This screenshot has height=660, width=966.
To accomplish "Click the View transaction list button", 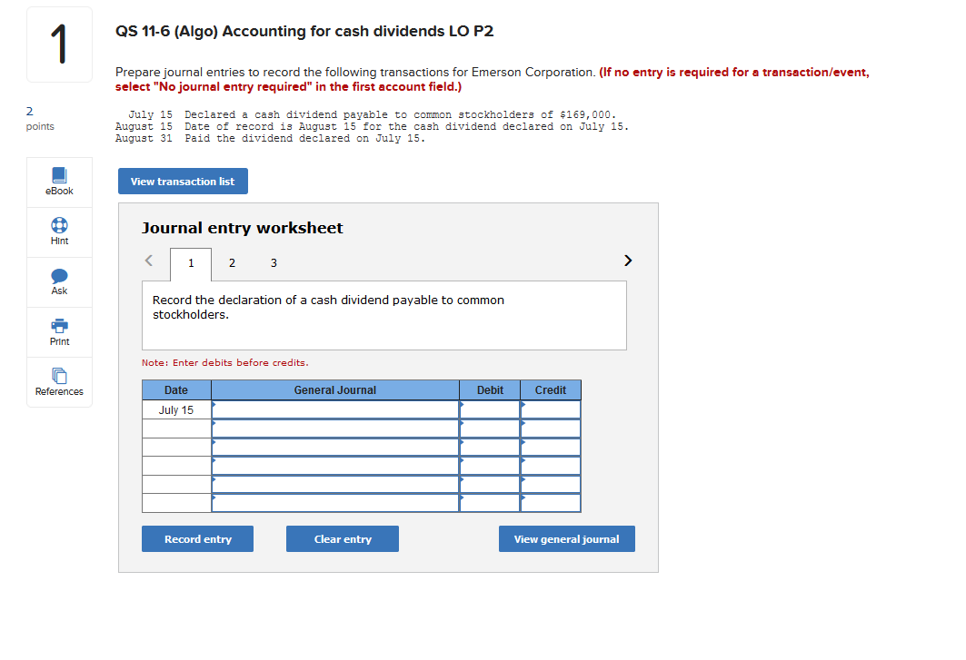I will 182,181.
